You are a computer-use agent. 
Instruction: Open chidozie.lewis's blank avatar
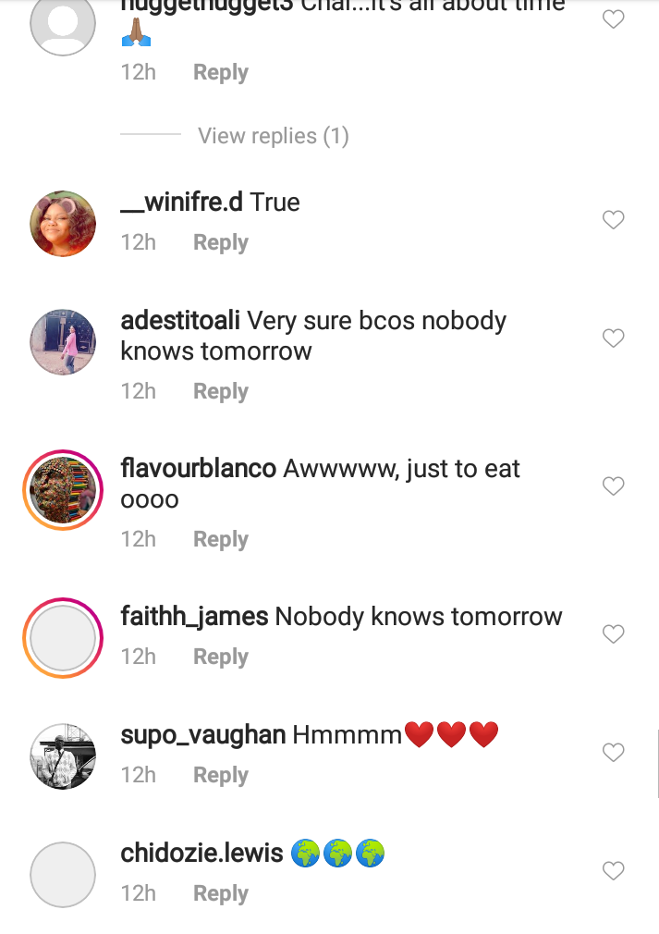(x=63, y=875)
